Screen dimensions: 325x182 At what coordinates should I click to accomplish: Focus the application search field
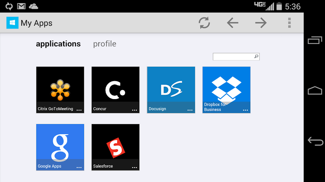tap(236, 57)
